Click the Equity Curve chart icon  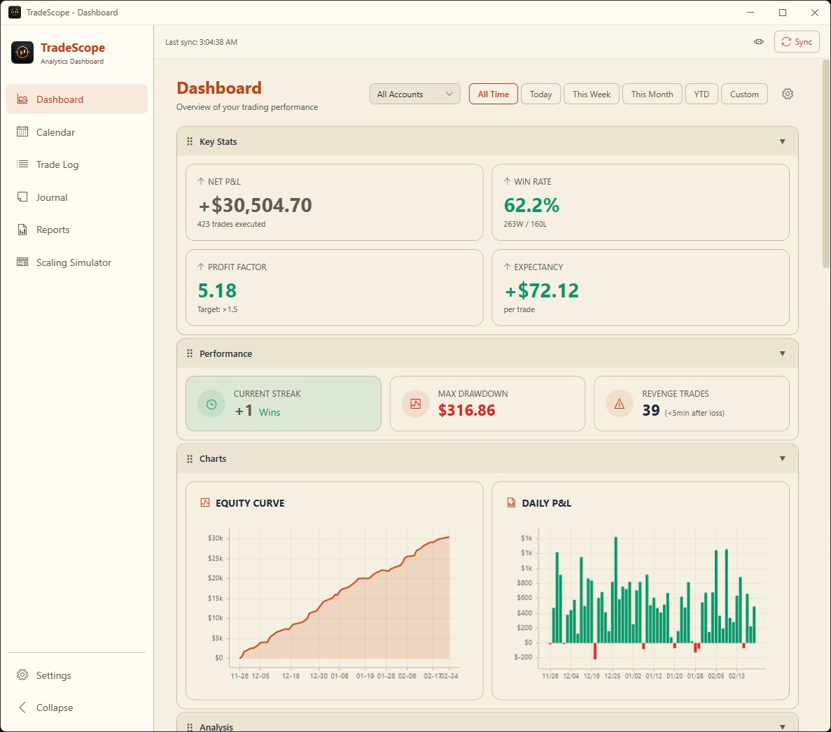pyautogui.click(x=205, y=502)
